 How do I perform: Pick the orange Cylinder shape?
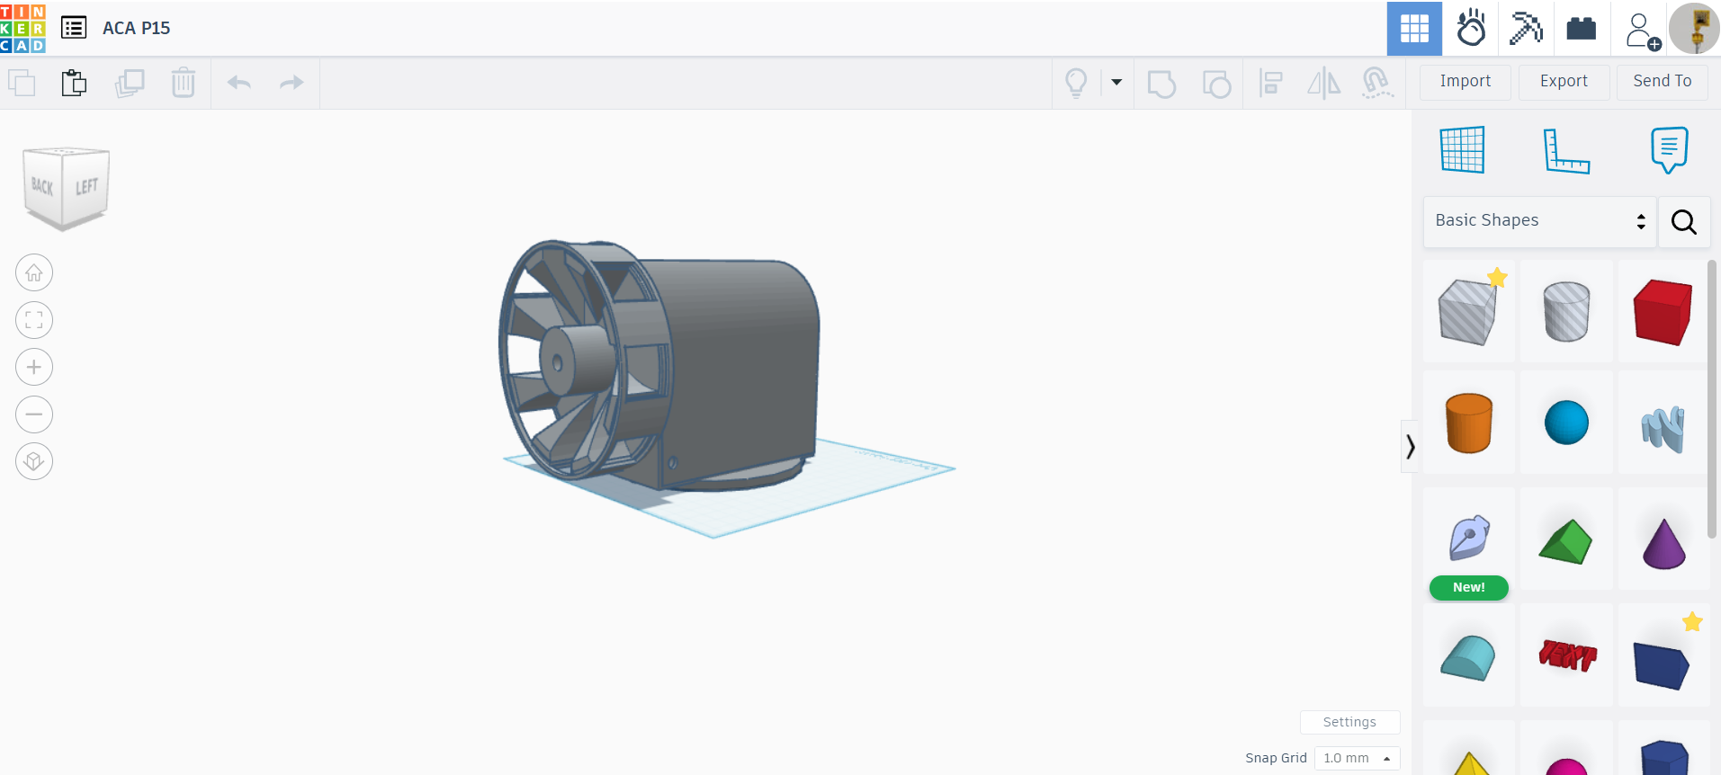point(1468,423)
